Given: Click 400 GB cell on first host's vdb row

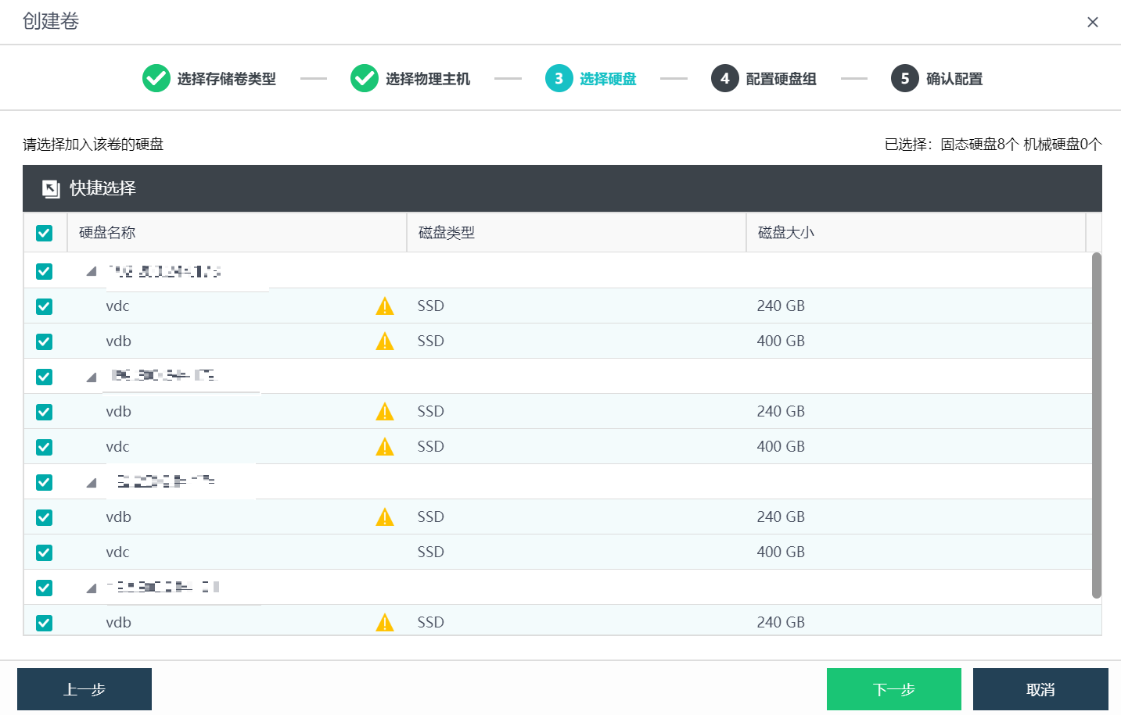Looking at the screenshot, I should point(781,341).
